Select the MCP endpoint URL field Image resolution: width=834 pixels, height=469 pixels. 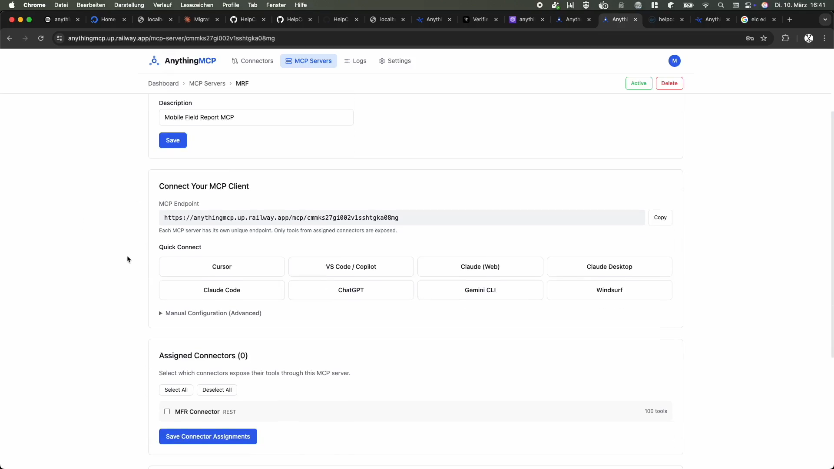(x=402, y=218)
